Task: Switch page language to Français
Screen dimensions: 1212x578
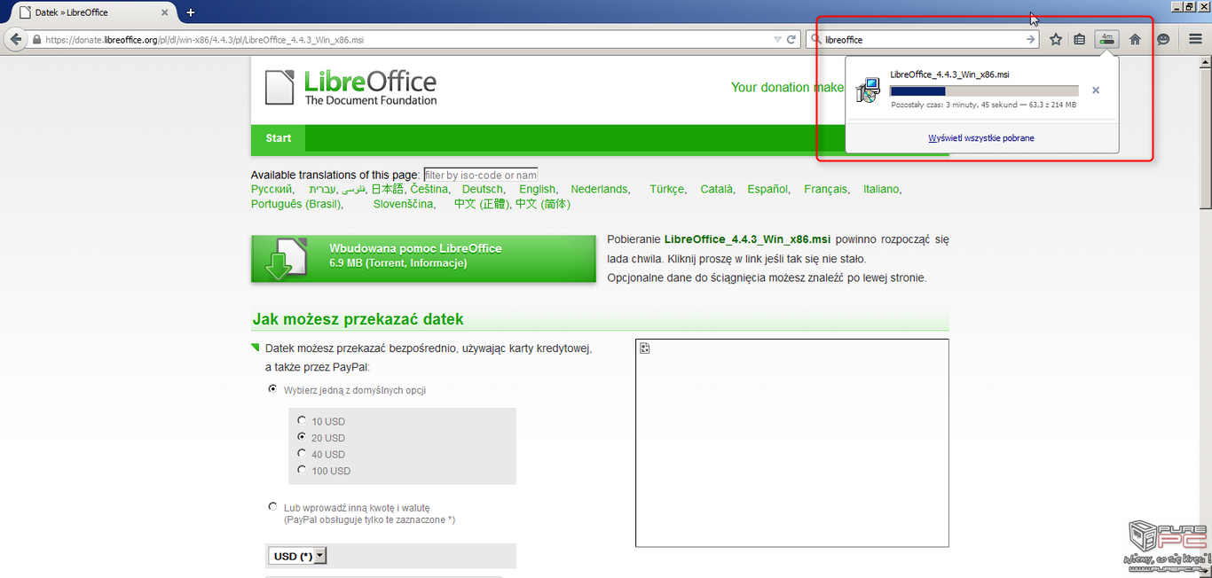Action: coord(826,190)
